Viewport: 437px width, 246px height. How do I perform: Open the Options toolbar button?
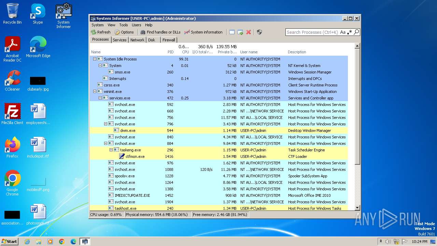(x=124, y=32)
